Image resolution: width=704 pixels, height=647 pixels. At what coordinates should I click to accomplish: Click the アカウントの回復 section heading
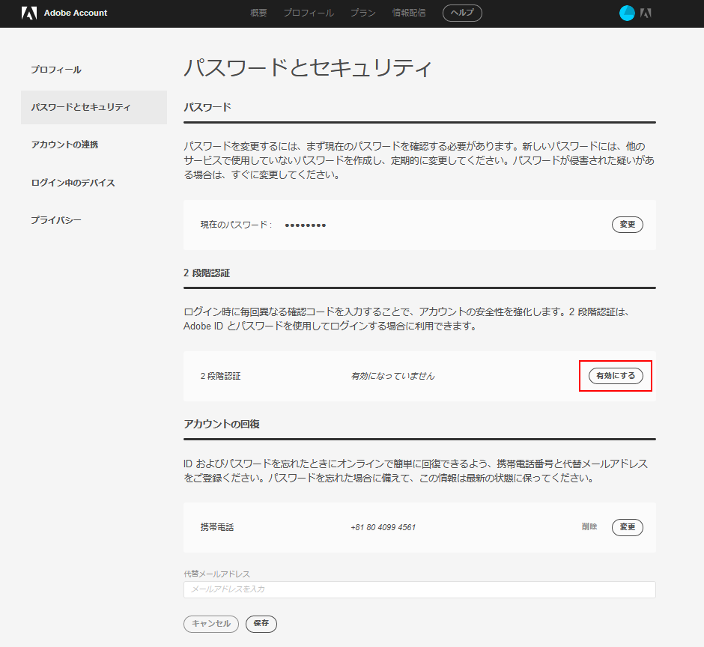222,425
